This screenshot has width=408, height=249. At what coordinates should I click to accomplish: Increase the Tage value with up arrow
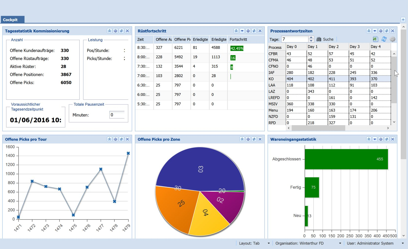[x=311, y=38]
